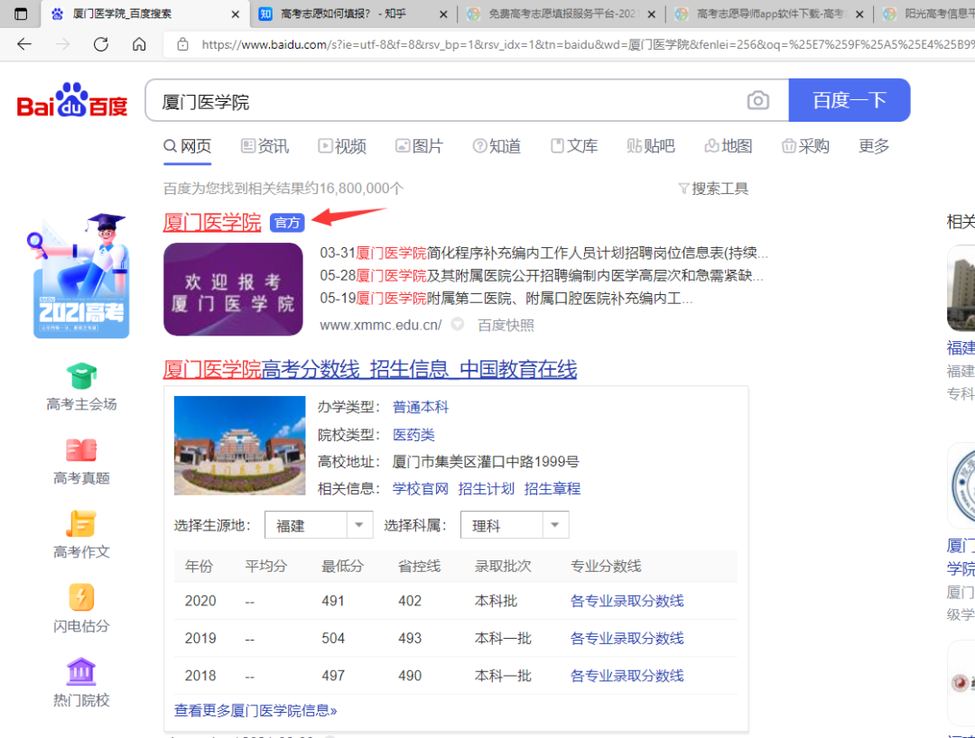This screenshot has width=975, height=738.
Task: Open the 选择生源地 province dropdown
Action: [x=319, y=524]
